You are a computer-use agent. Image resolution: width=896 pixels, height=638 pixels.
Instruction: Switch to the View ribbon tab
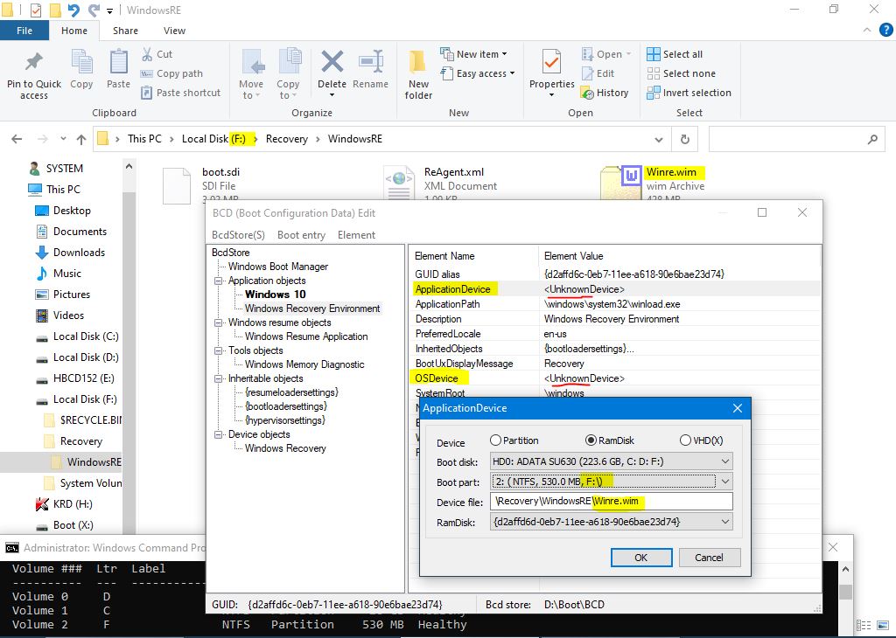[x=174, y=31]
